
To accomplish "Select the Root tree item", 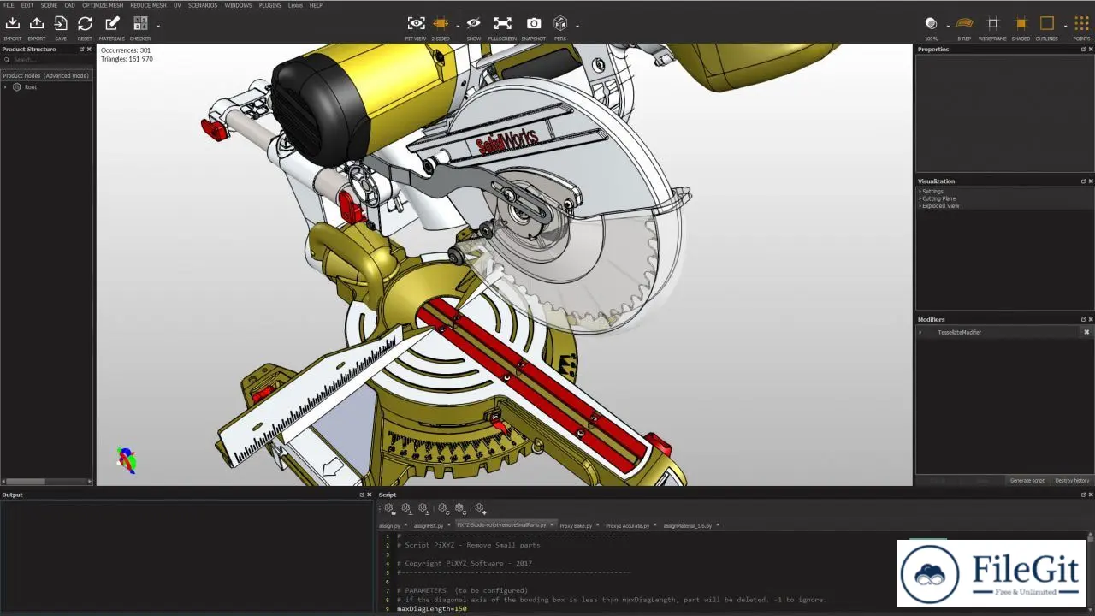I will 31,87.
